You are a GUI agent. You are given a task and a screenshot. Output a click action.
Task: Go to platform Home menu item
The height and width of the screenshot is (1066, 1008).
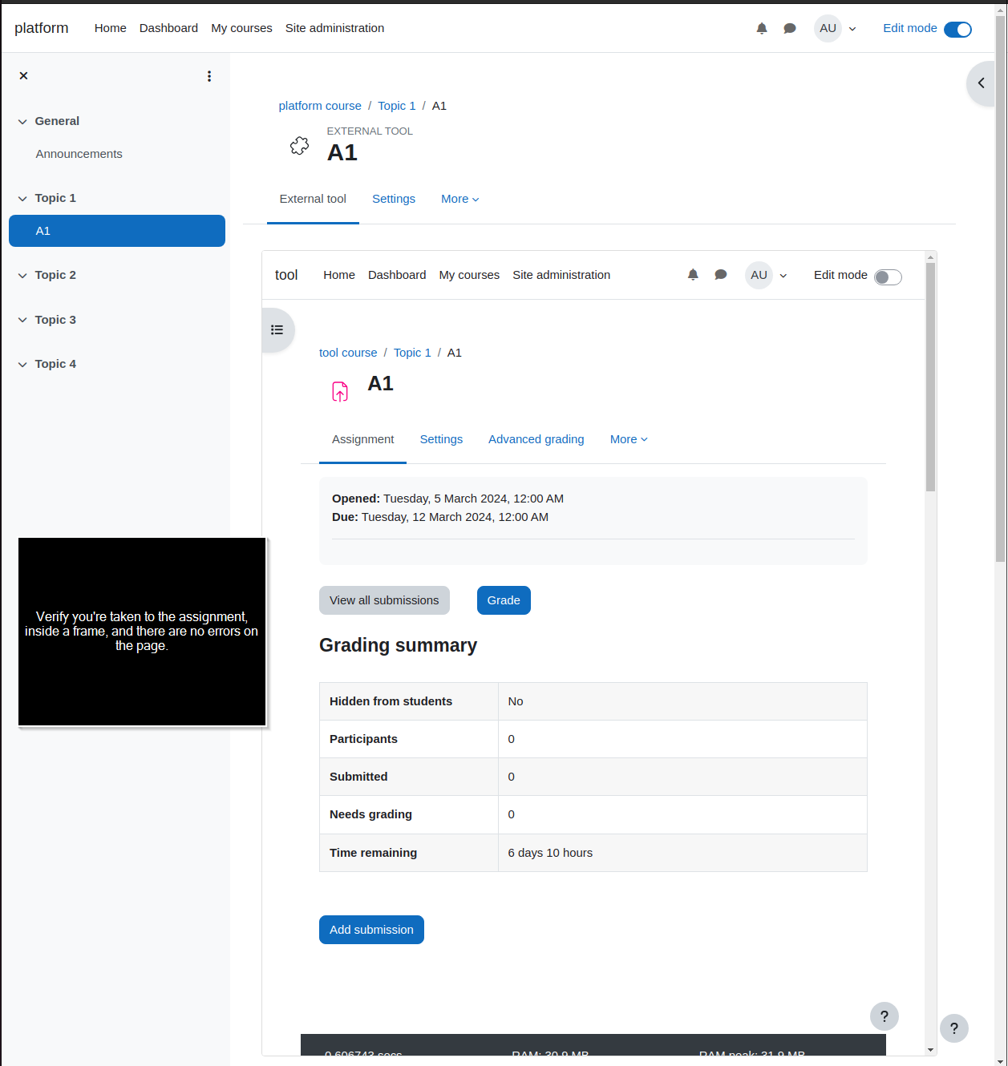(111, 28)
